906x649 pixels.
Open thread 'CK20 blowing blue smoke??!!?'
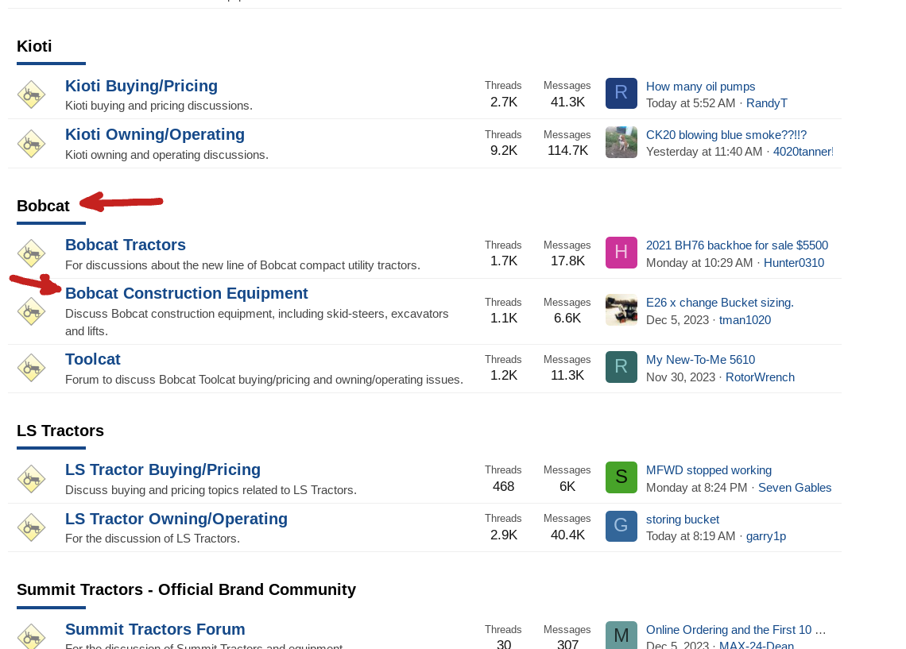pyautogui.click(x=726, y=135)
